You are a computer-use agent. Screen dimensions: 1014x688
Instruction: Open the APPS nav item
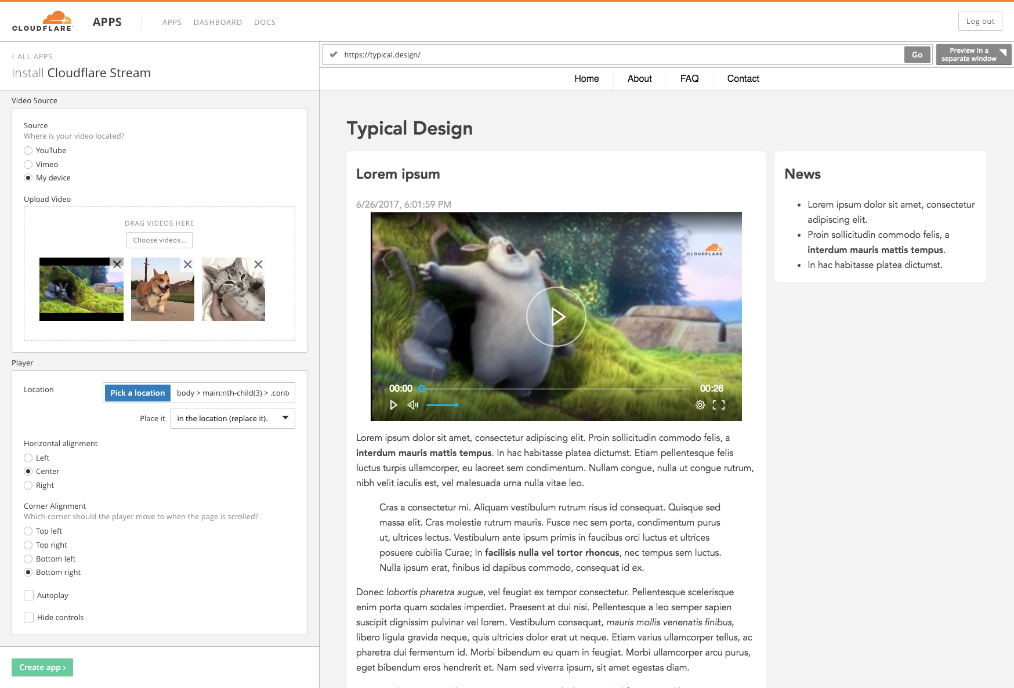pos(172,22)
